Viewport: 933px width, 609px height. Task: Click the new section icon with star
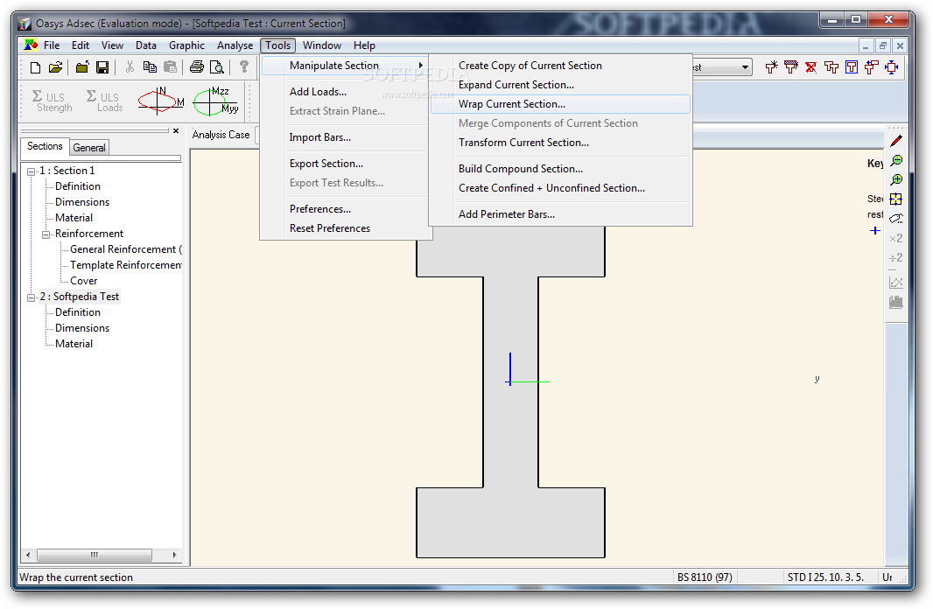[x=771, y=67]
